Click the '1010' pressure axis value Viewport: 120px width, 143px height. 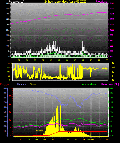click(x=112, y=19)
